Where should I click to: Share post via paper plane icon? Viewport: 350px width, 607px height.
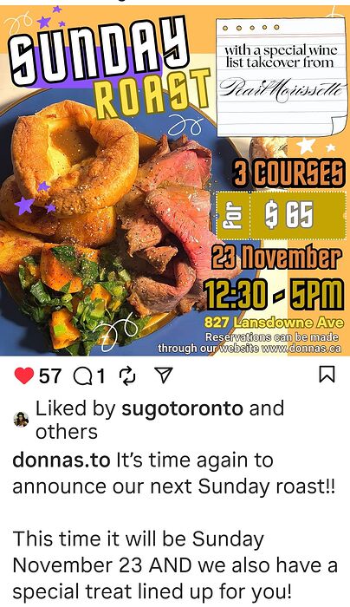(x=163, y=375)
